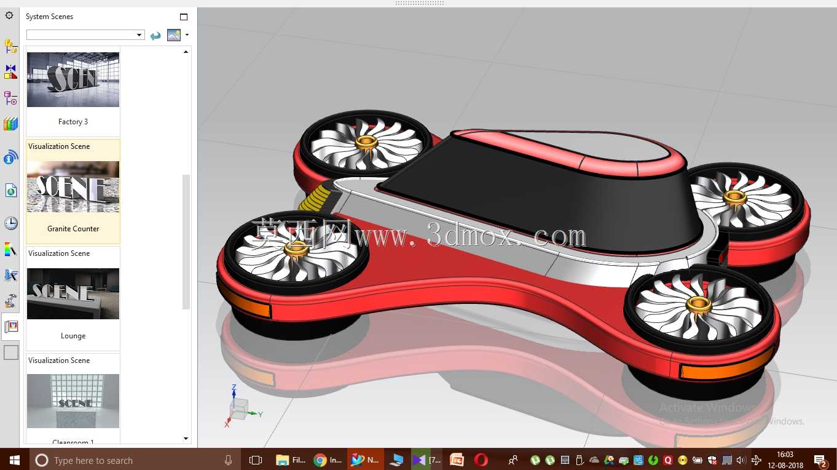Open the clock showing 16:03
837x470 pixels.
(785, 460)
